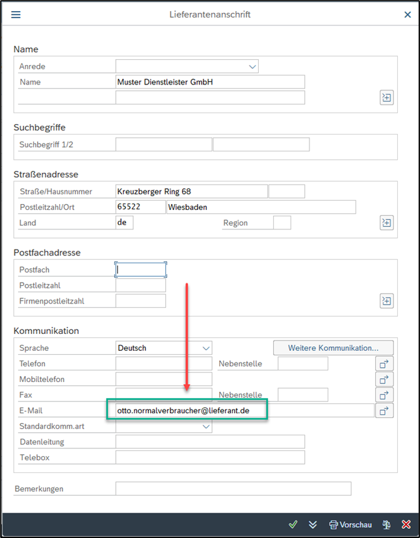Expand the Sprache dropdown showing Deutsch
The width and height of the screenshot is (420, 538).
click(x=206, y=348)
